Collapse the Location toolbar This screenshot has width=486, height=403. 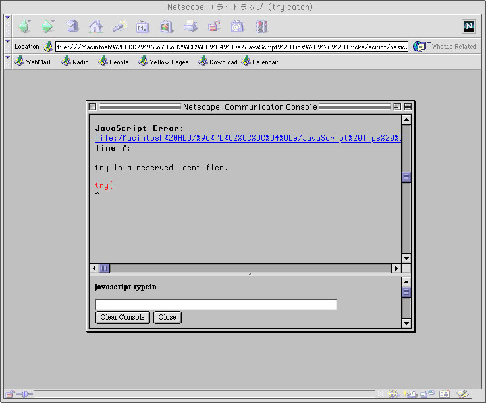pos(8,47)
